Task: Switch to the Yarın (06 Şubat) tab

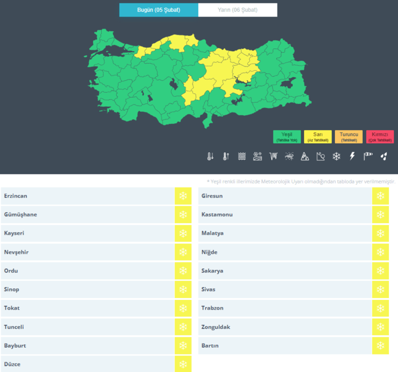Action: point(238,10)
